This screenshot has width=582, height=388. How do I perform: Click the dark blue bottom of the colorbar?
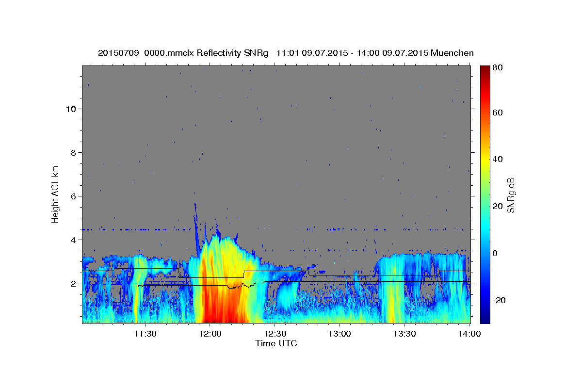point(485,318)
